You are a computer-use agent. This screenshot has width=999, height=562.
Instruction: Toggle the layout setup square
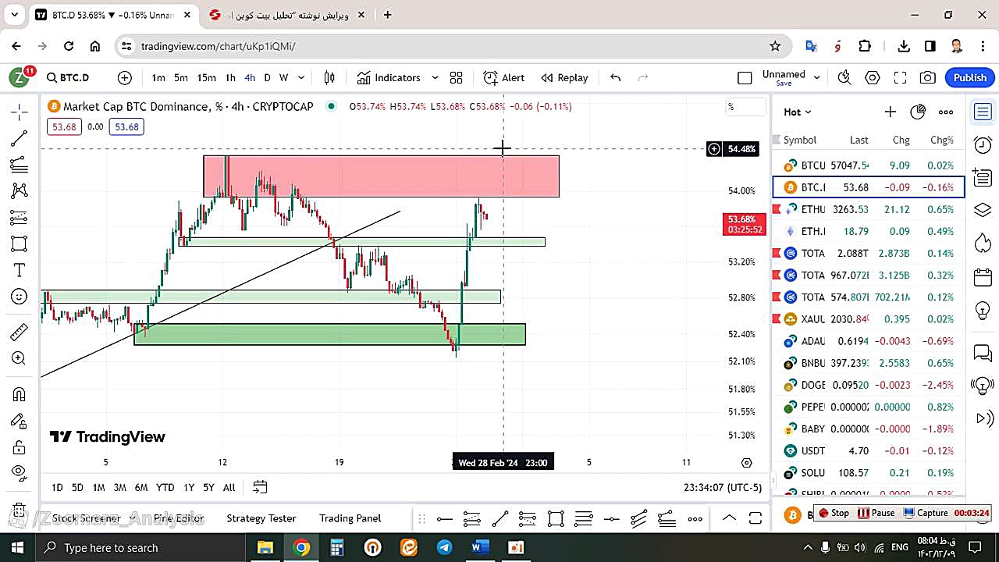coord(745,77)
